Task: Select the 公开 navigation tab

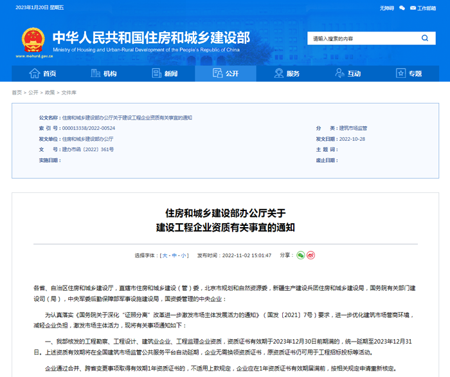Action: pos(226,73)
